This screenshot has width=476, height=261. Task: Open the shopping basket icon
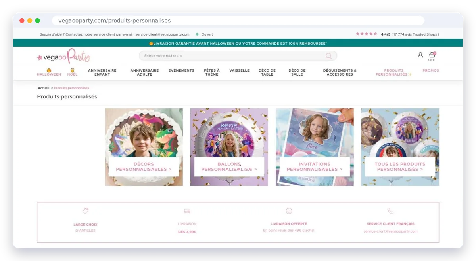tap(432, 55)
